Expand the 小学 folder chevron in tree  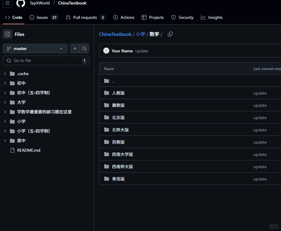coord(5,121)
